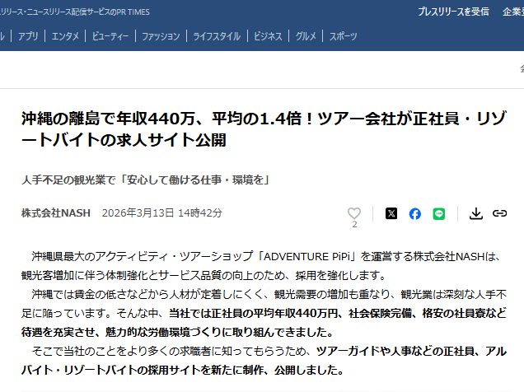This screenshot has height=392, width=524.
Task: Open the 企業登録 link in the top bar
Action: [508, 12]
